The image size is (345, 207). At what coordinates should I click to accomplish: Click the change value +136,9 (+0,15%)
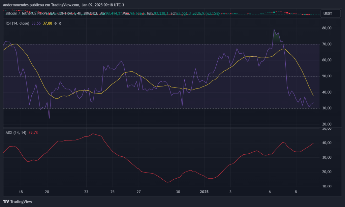206,14
